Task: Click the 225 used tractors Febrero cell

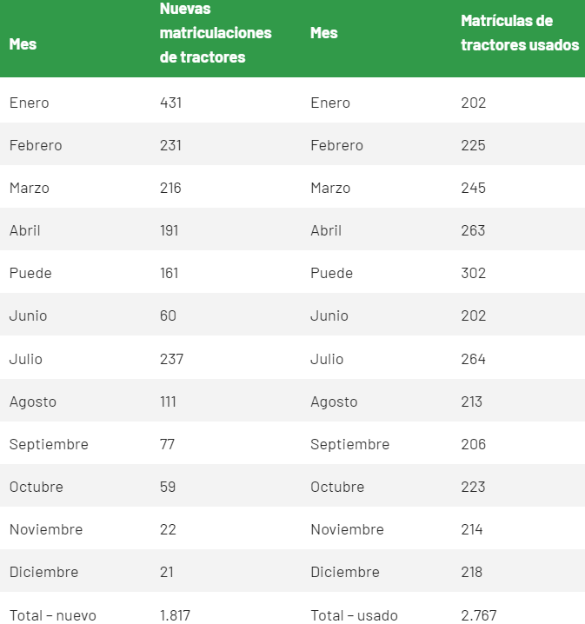Action: 473,145
